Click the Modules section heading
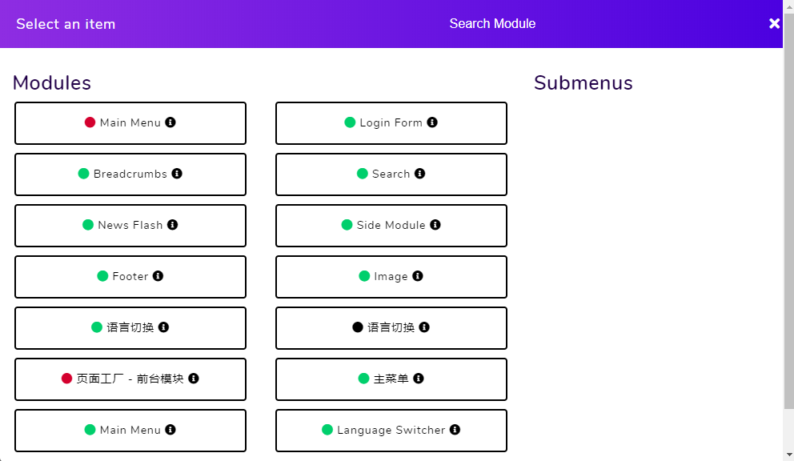794x461 pixels. (51, 82)
